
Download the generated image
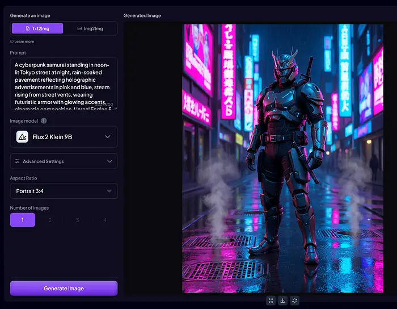(283, 300)
